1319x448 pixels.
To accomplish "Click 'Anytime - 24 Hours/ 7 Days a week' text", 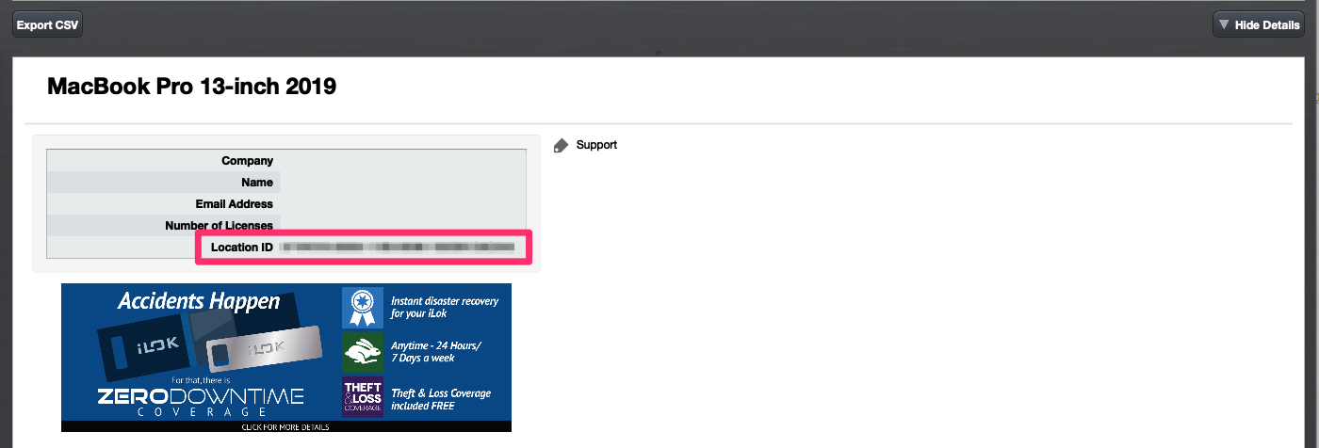I will (436, 352).
